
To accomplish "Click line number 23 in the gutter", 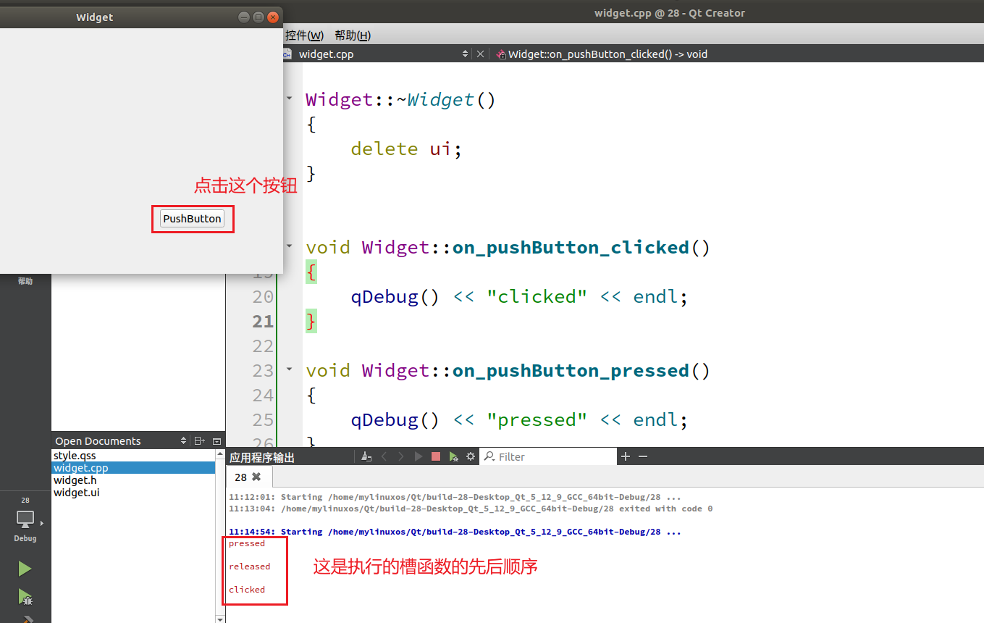I will click(x=263, y=370).
